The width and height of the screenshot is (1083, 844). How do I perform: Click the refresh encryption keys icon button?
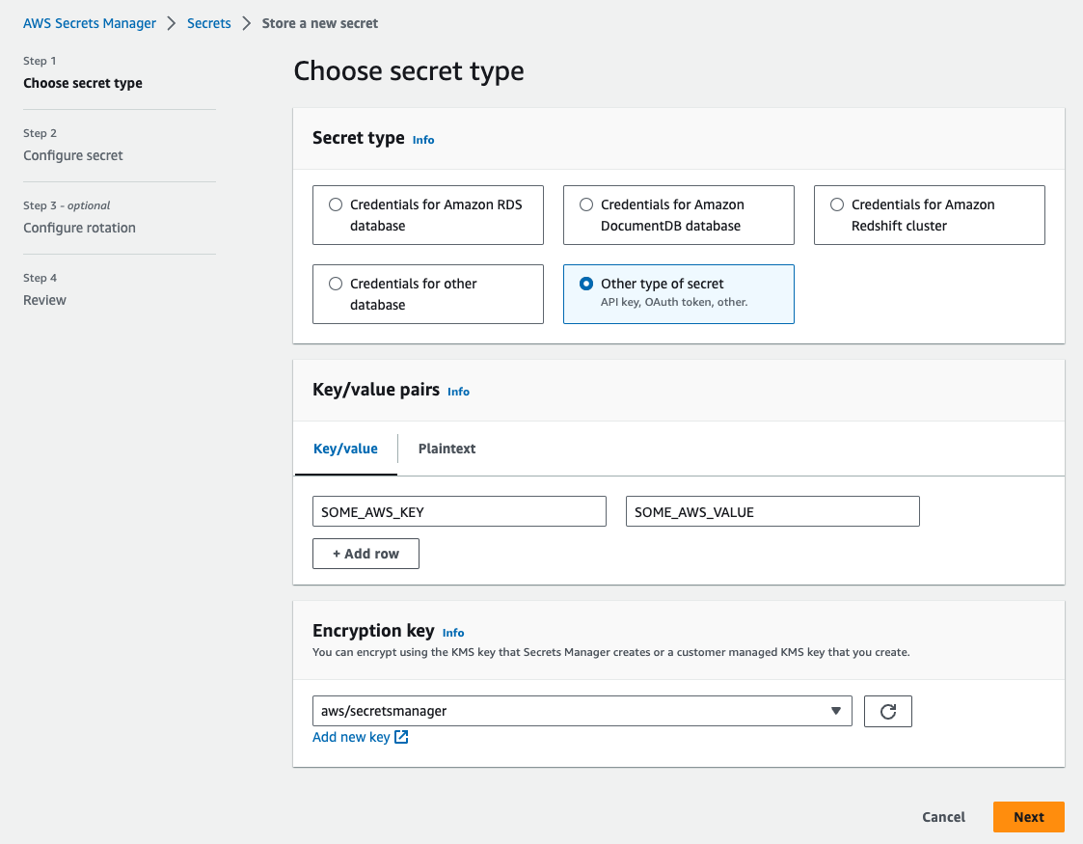coord(888,712)
